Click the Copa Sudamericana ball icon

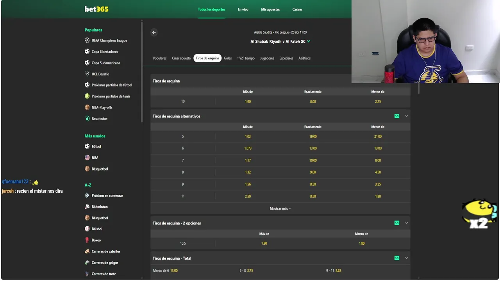(87, 62)
